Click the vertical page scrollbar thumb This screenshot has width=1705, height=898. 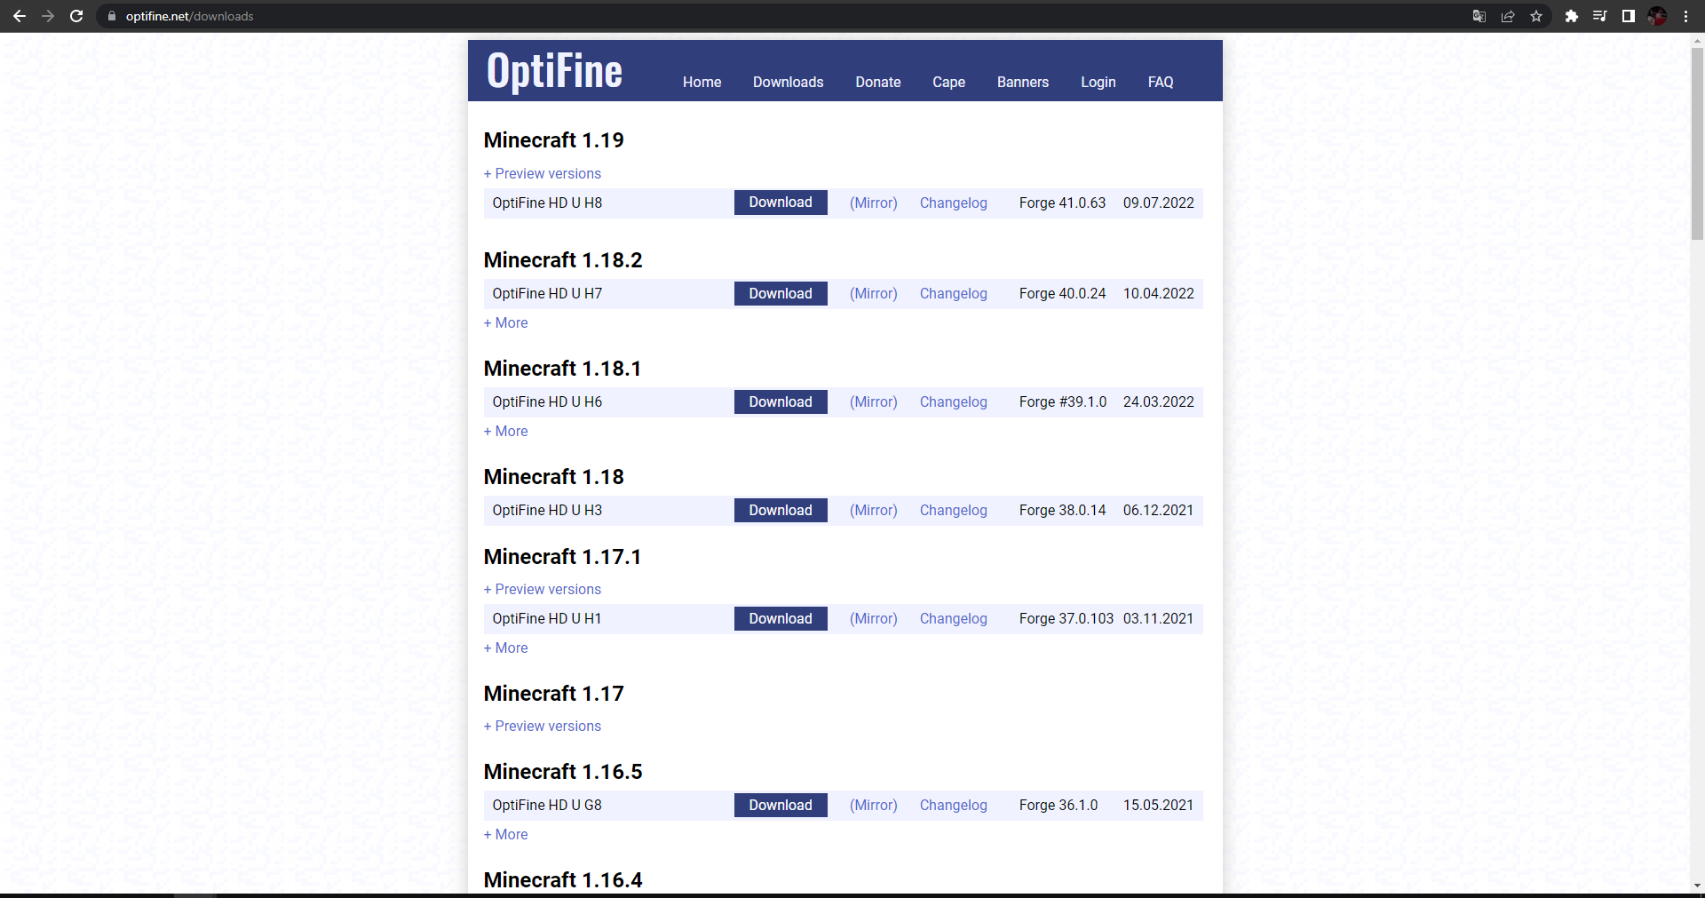click(1697, 144)
